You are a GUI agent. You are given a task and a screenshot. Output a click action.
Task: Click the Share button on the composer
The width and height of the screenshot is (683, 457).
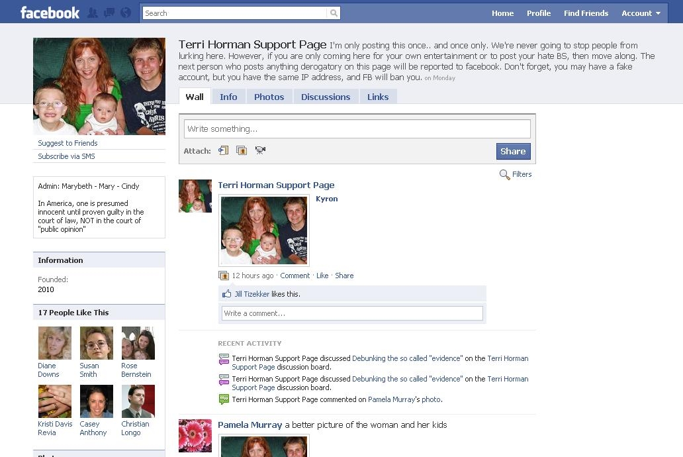tap(513, 151)
